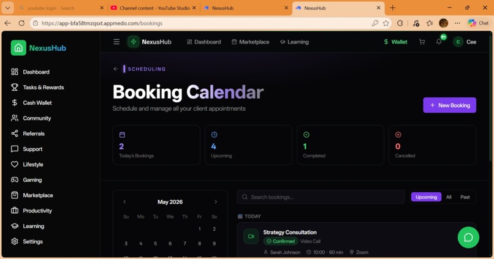Image resolution: width=494 pixels, height=259 pixels.
Task: Select May 1 on the calendar
Action: [x=199, y=229]
